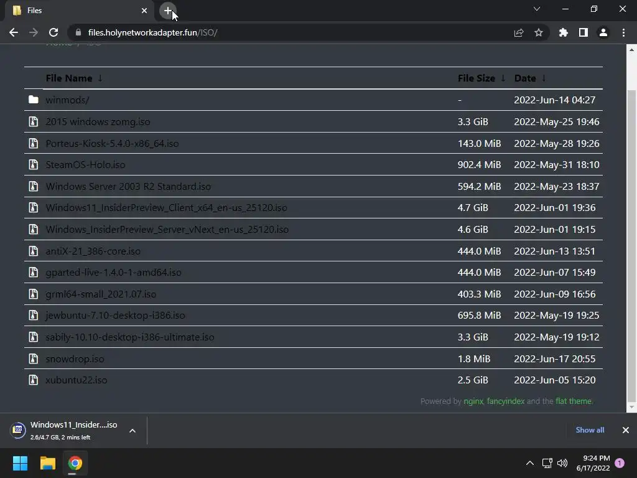Click file icon beside Porteus-Kiosk iso
The width and height of the screenshot is (637, 478).
tap(34, 143)
